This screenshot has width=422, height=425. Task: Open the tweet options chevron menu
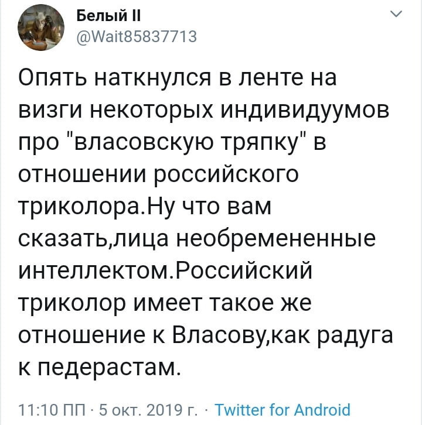tap(396, 14)
